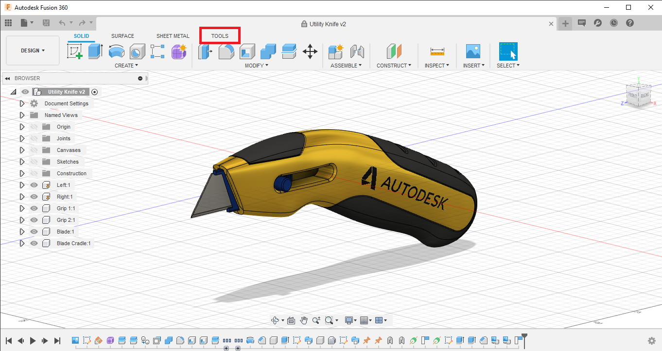This screenshot has height=351, width=662.
Task: Click the Insert image icon
Action: click(x=472, y=51)
